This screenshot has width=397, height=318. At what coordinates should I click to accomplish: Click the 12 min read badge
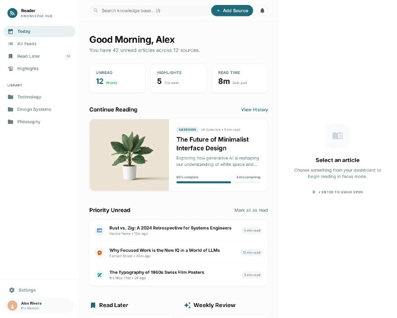(252, 252)
